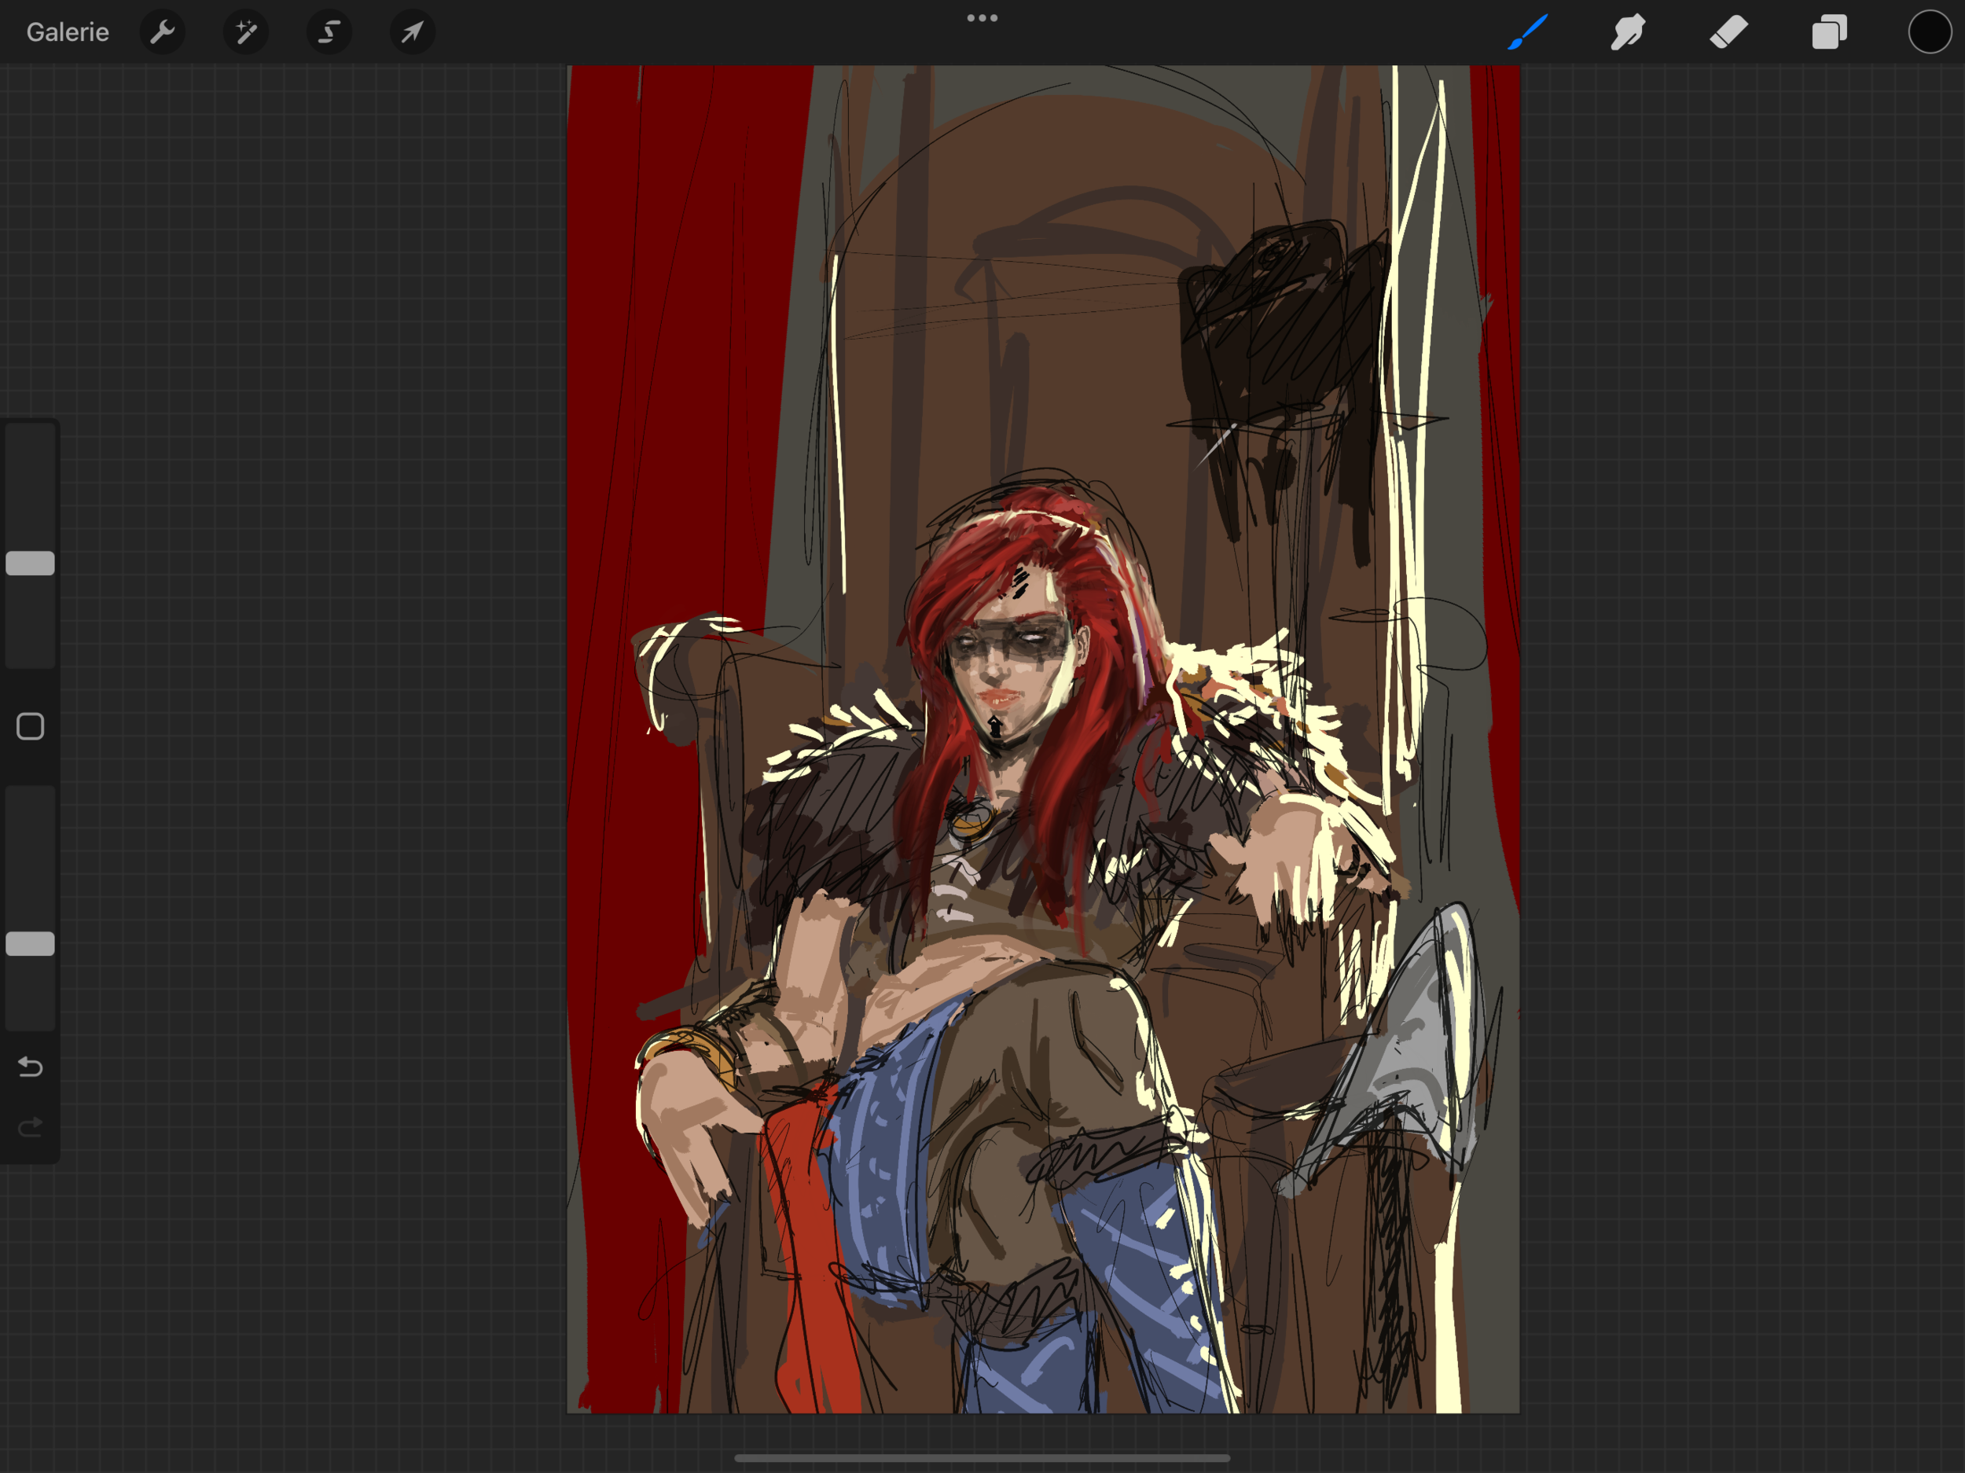Tap the home indicator bar
The height and width of the screenshot is (1473, 1965).
click(x=982, y=1458)
